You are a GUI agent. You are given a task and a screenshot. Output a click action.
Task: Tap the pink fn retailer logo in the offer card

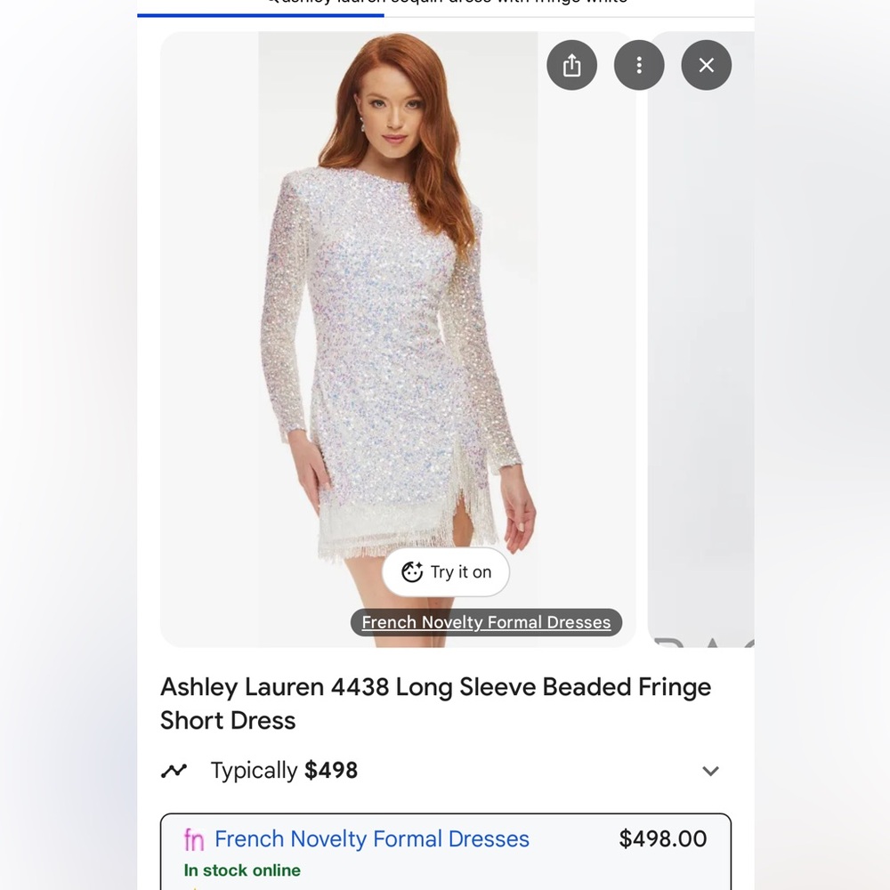coord(194,838)
